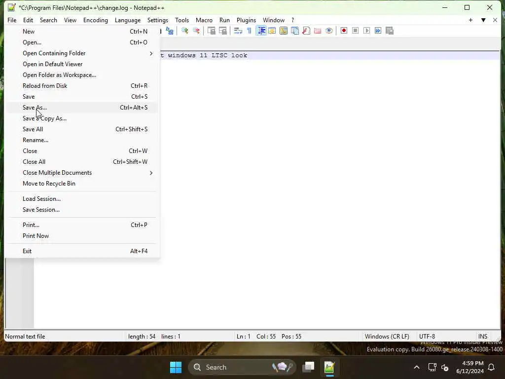Toggle synchronize vertical scrolling icon

click(211, 31)
